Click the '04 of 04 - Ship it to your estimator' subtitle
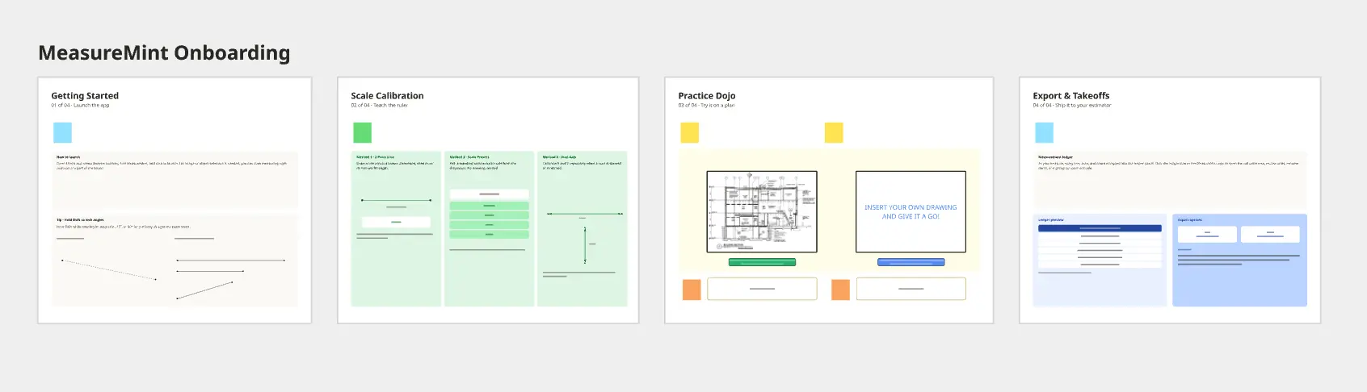 (x=1072, y=106)
